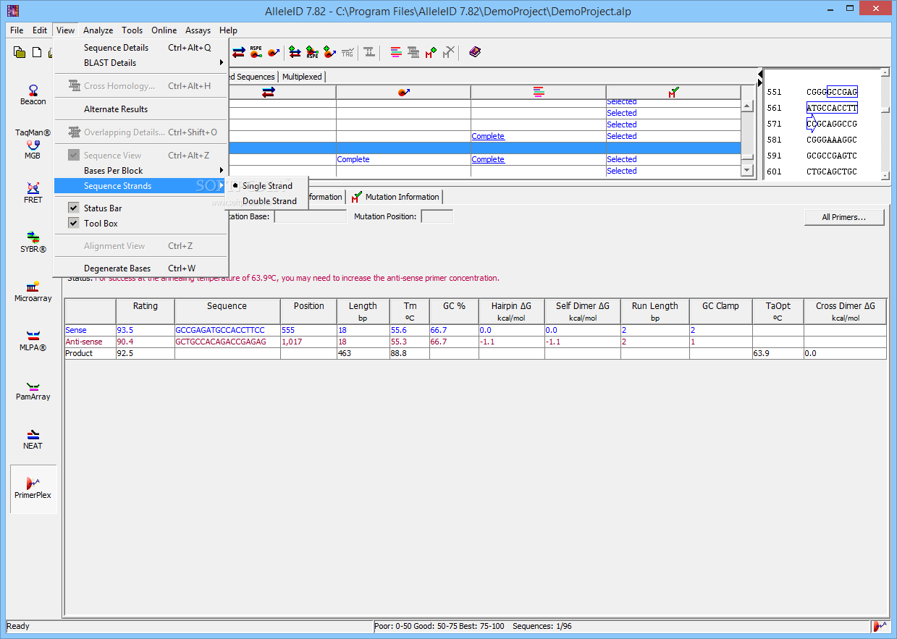
Task: Click the All Primers... button
Action: [x=844, y=217]
